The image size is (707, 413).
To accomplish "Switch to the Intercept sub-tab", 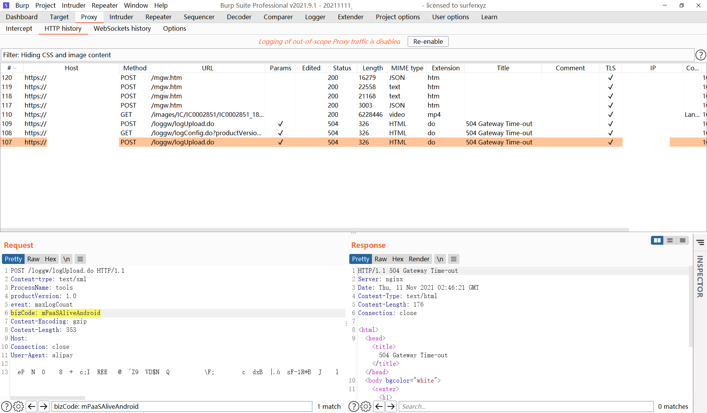I will click(19, 28).
